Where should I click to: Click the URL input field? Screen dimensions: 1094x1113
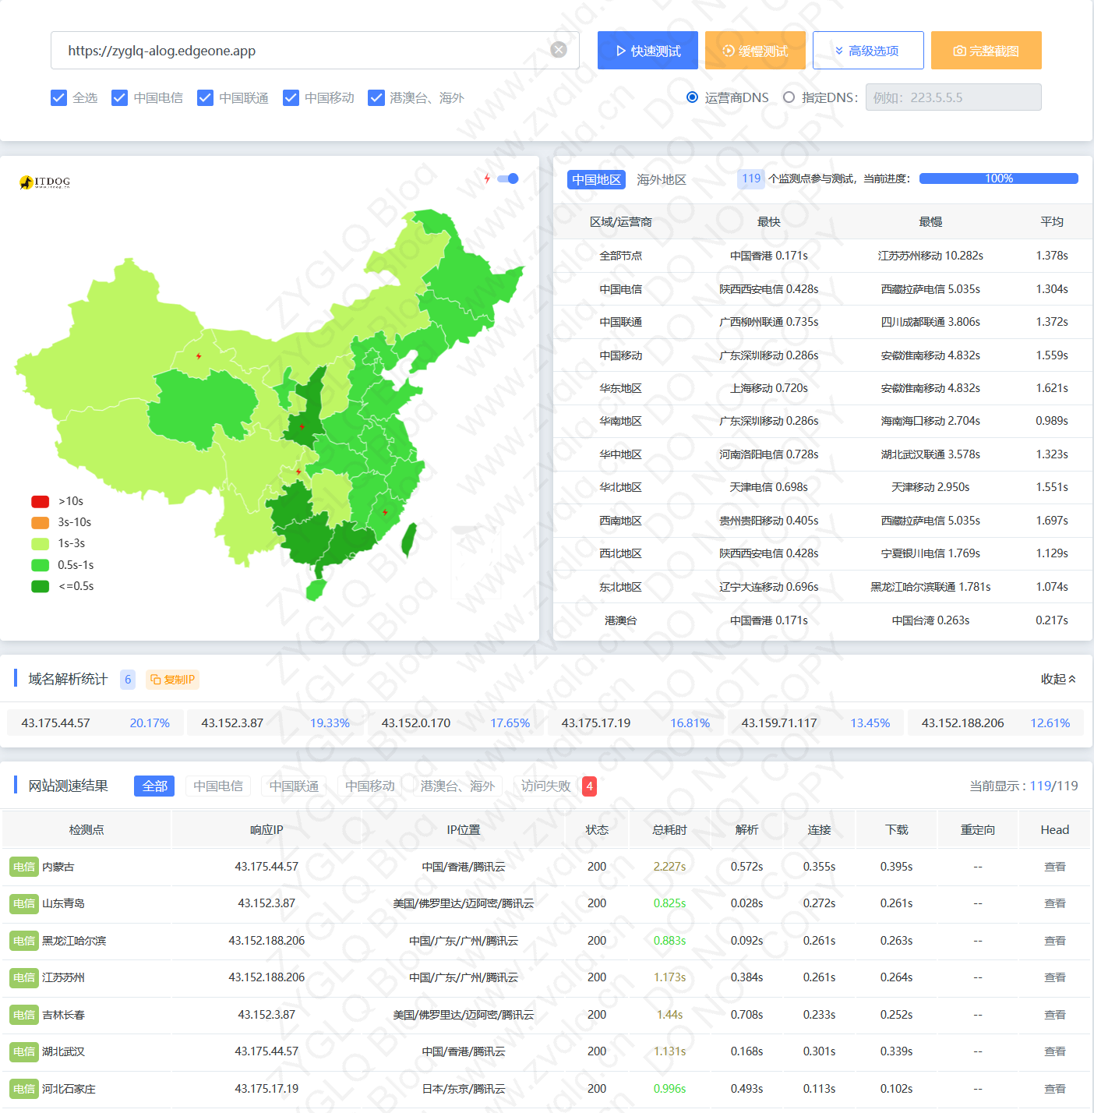[315, 51]
